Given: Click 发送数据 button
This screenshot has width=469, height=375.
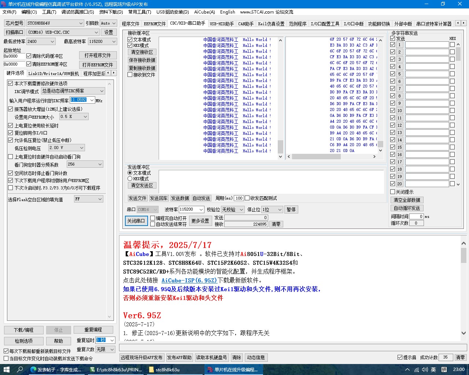Looking at the screenshot, I should [x=180, y=198].
